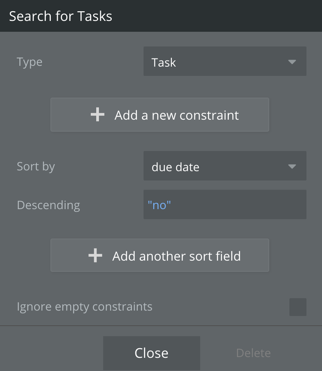Click the plus icon beside Add a new constraint
322x371 pixels.
(x=97, y=115)
